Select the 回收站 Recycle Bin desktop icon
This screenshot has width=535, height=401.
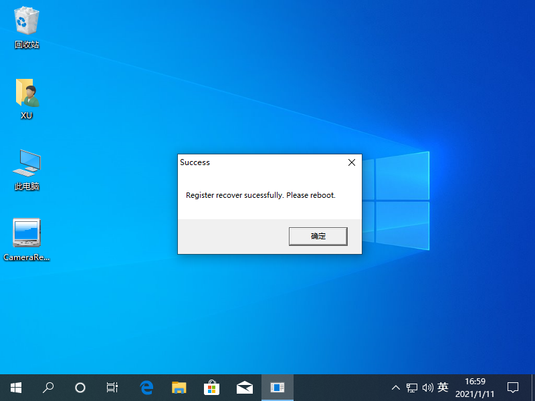[x=27, y=27]
